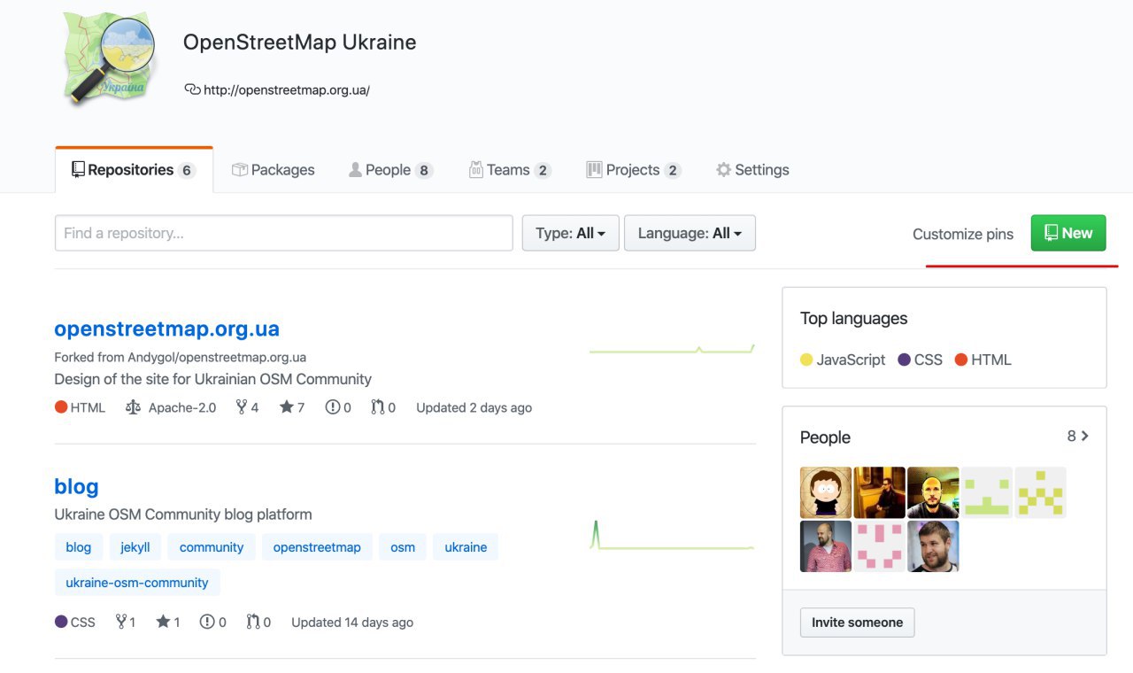Click the ukraine topic tag
Screen dimensions: 1133x673
point(466,547)
